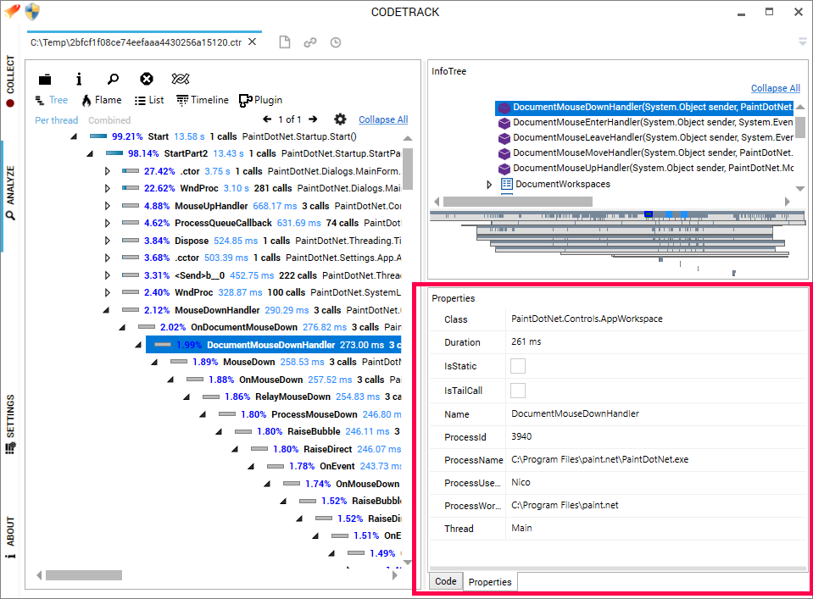The image size is (813, 599).
Task: Expand the Dispose 3.84% node
Action: [x=107, y=241]
